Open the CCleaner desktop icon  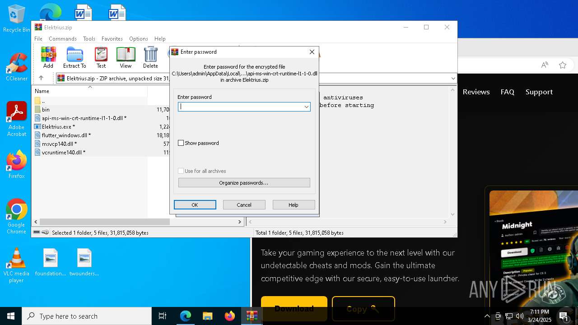point(16,67)
